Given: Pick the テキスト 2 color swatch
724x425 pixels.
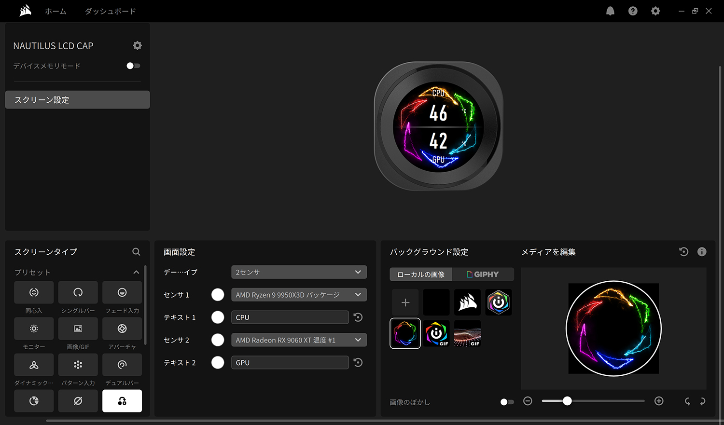Looking at the screenshot, I should click(x=218, y=363).
